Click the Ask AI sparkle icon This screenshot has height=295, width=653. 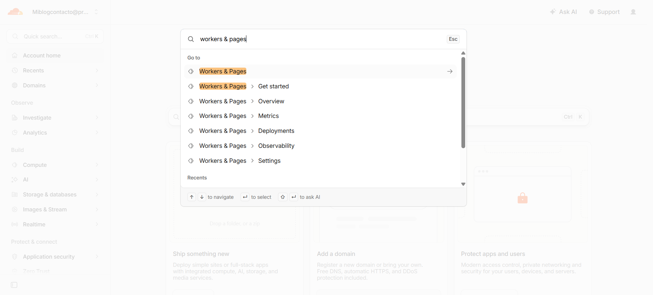[x=553, y=12]
